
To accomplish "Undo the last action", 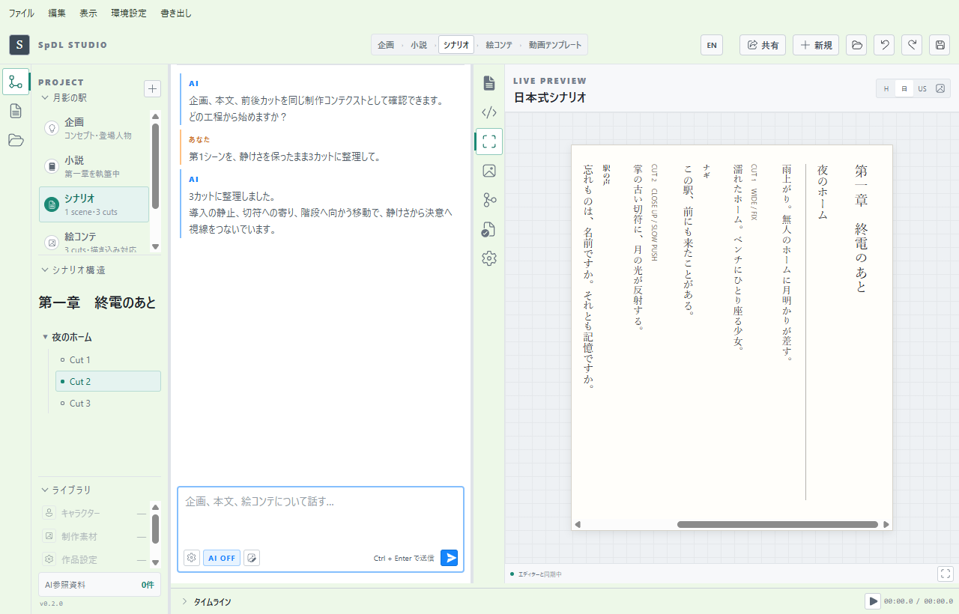I will point(884,45).
